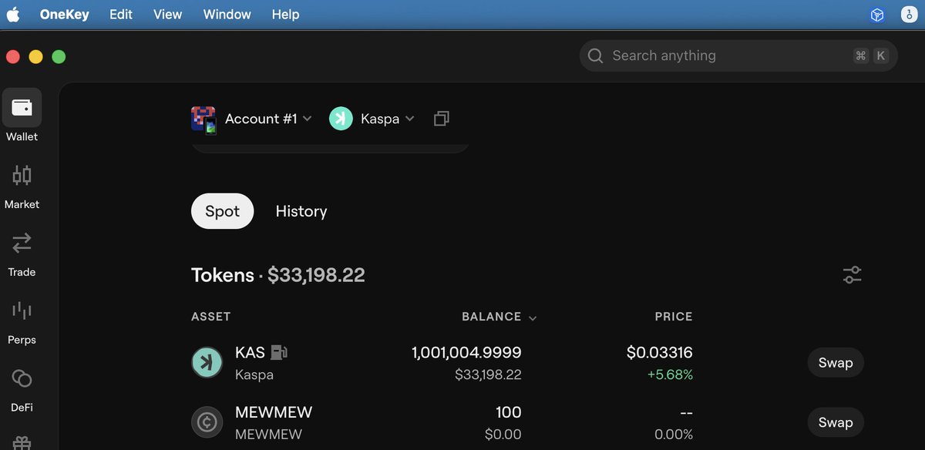The height and width of the screenshot is (450, 925).
Task: Open the View menu
Action: coord(168,15)
